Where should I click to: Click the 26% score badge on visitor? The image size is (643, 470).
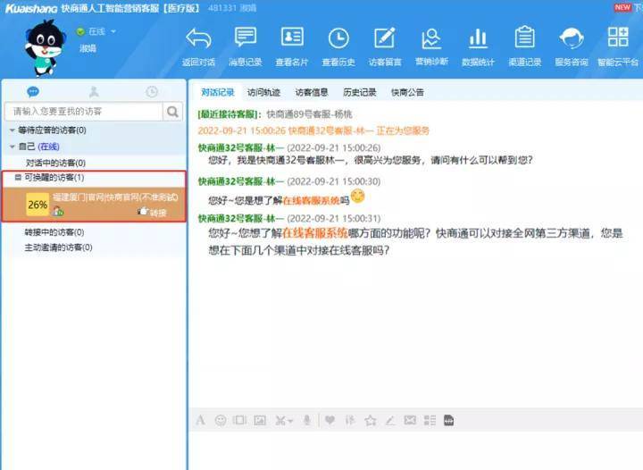click(38, 205)
